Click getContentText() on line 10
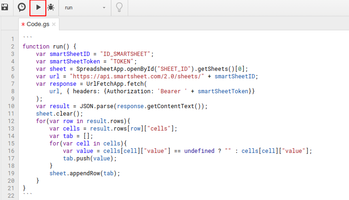This screenshot has width=349, height=200. coord(174,106)
